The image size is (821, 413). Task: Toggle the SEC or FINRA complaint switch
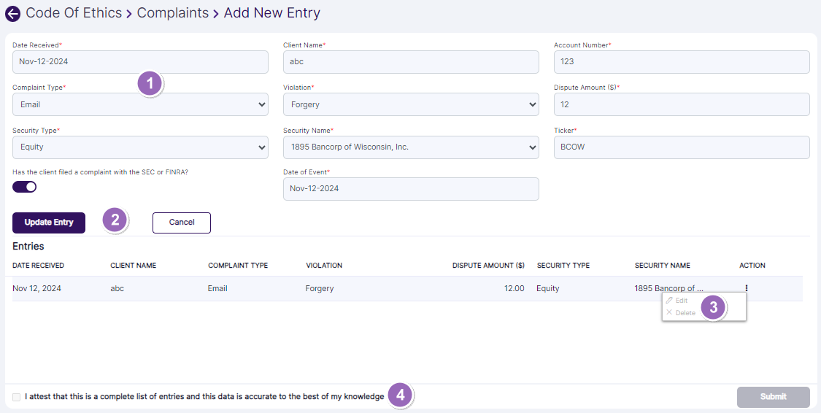coord(25,187)
